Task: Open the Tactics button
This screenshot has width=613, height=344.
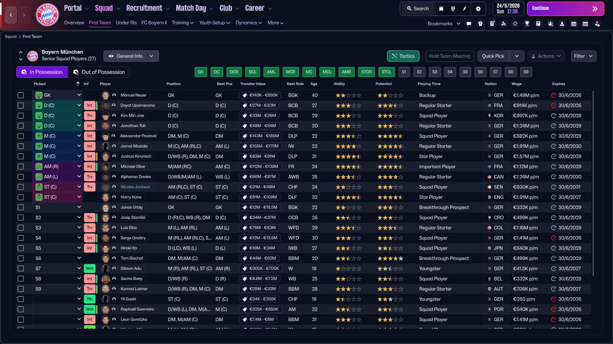Action: pyautogui.click(x=403, y=56)
